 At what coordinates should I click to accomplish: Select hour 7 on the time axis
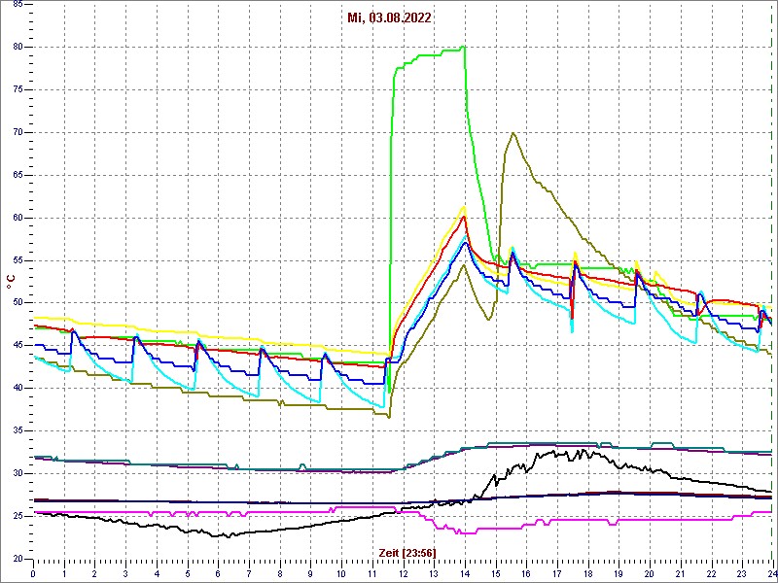click(x=249, y=574)
